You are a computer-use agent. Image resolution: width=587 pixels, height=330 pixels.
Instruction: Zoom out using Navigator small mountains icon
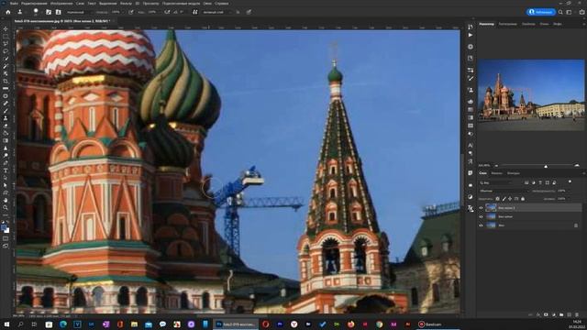496,165
